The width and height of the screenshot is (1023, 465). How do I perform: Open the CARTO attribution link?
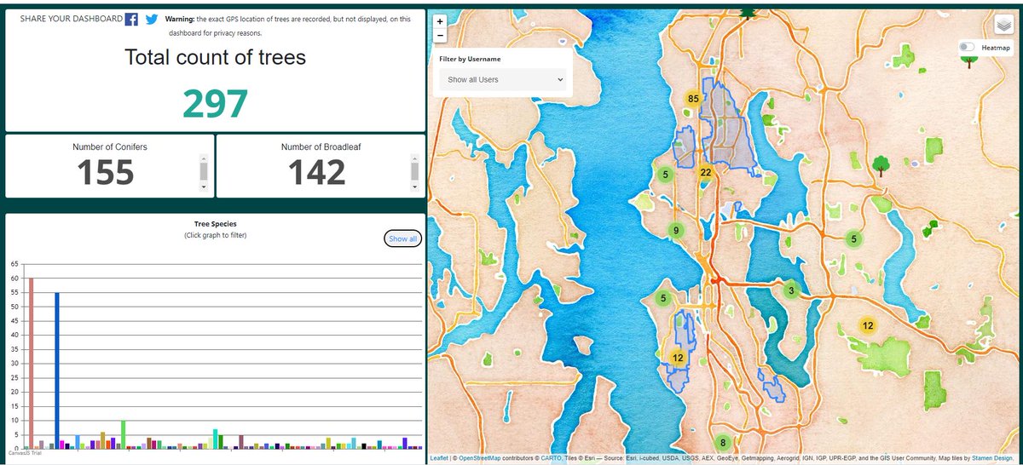point(552,457)
